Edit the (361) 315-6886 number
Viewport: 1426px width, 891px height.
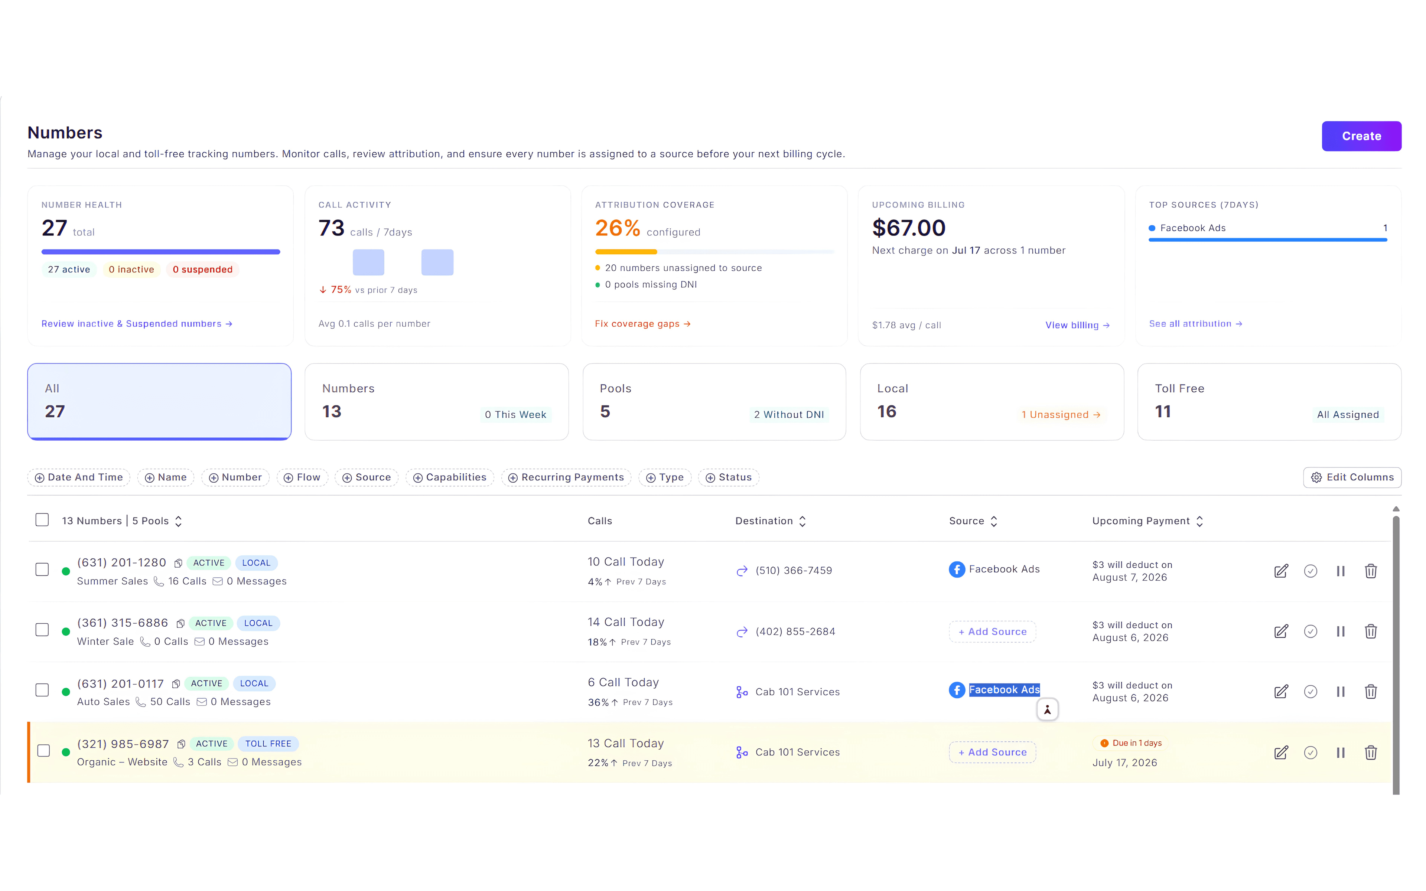1280,631
